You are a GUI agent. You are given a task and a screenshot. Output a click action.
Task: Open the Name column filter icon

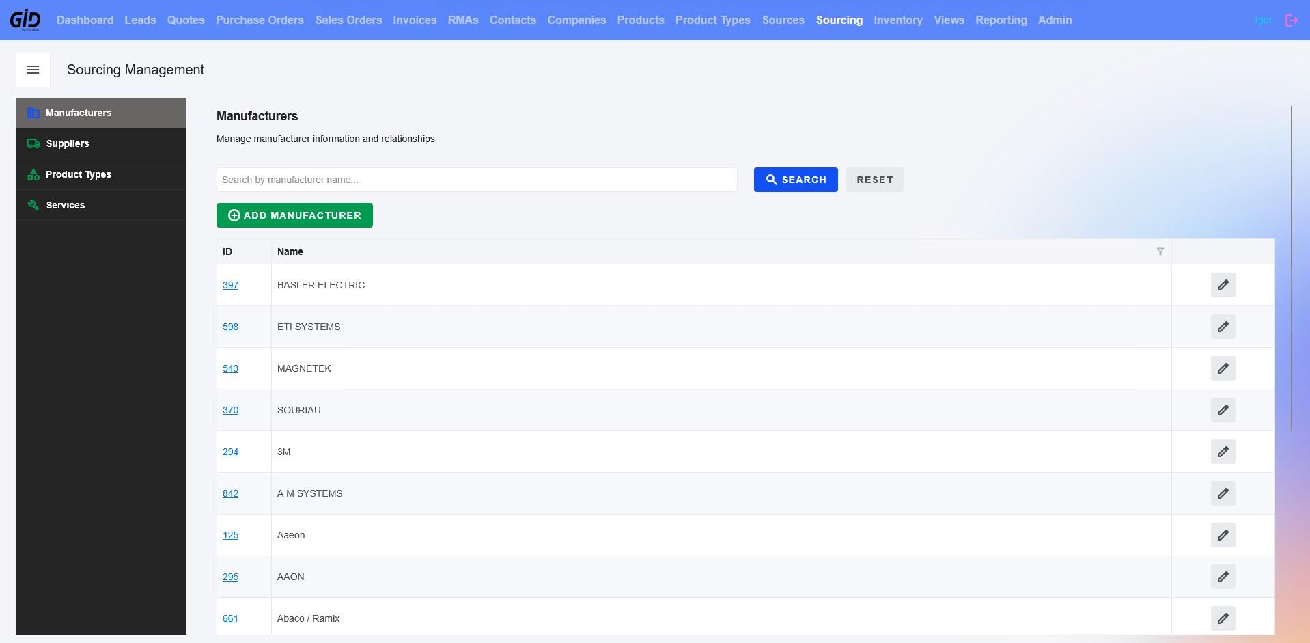pos(1160,251)
